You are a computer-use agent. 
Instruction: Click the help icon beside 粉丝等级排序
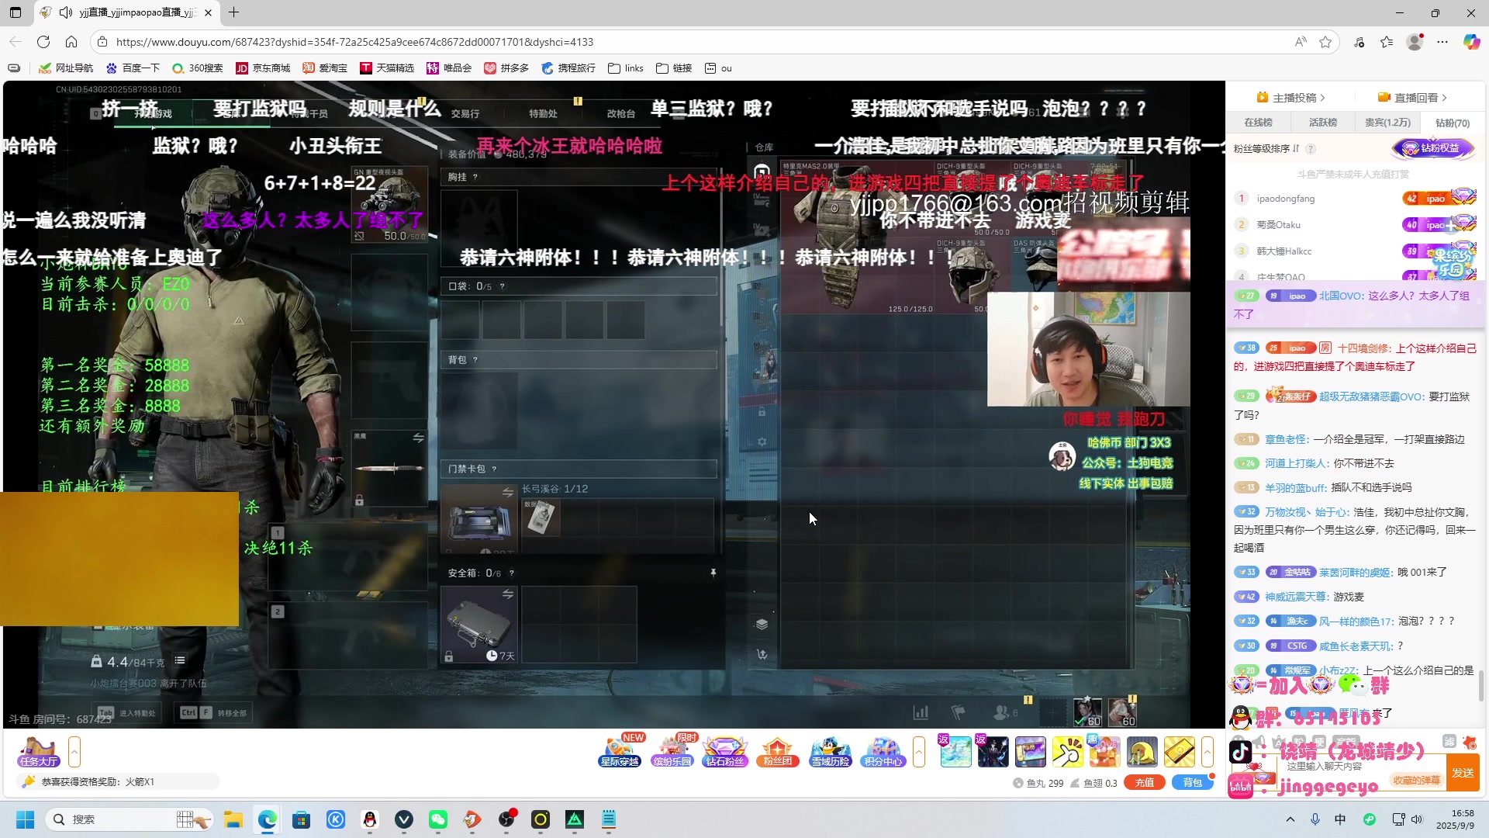1311,149
